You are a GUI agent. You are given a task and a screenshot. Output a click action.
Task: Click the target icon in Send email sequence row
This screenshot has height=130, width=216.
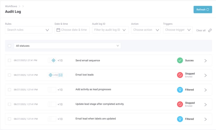tap(54, 60)
